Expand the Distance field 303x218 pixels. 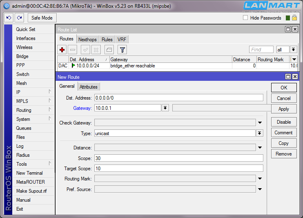(x=260, y=147)
